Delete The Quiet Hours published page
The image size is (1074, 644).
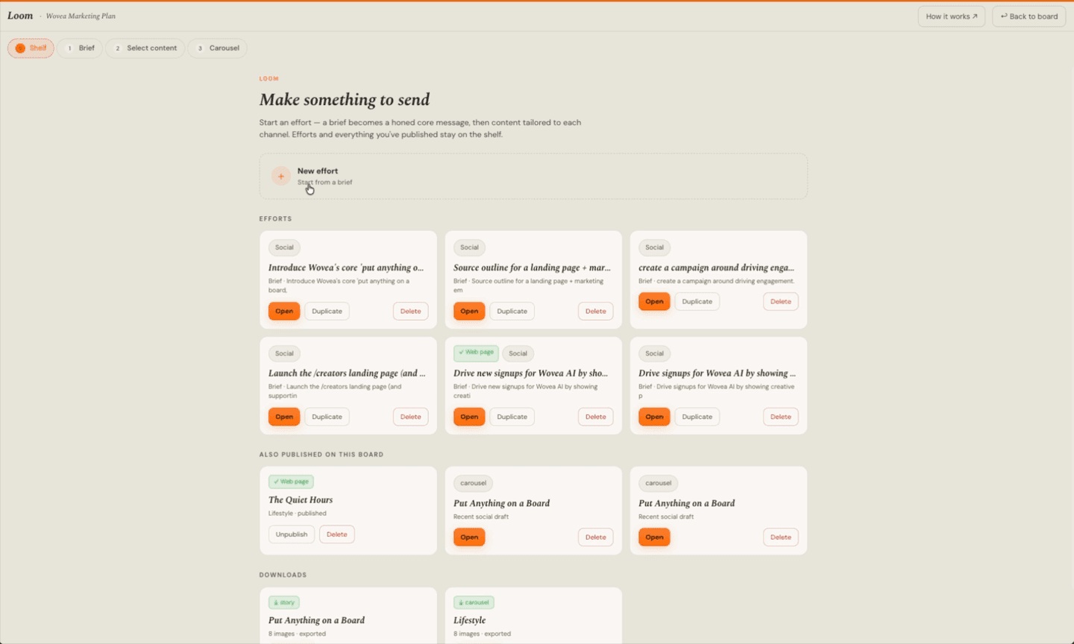click(336, 534)
